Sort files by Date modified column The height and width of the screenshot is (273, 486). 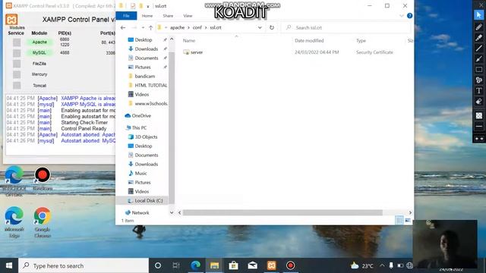click(x=309, y=40)
